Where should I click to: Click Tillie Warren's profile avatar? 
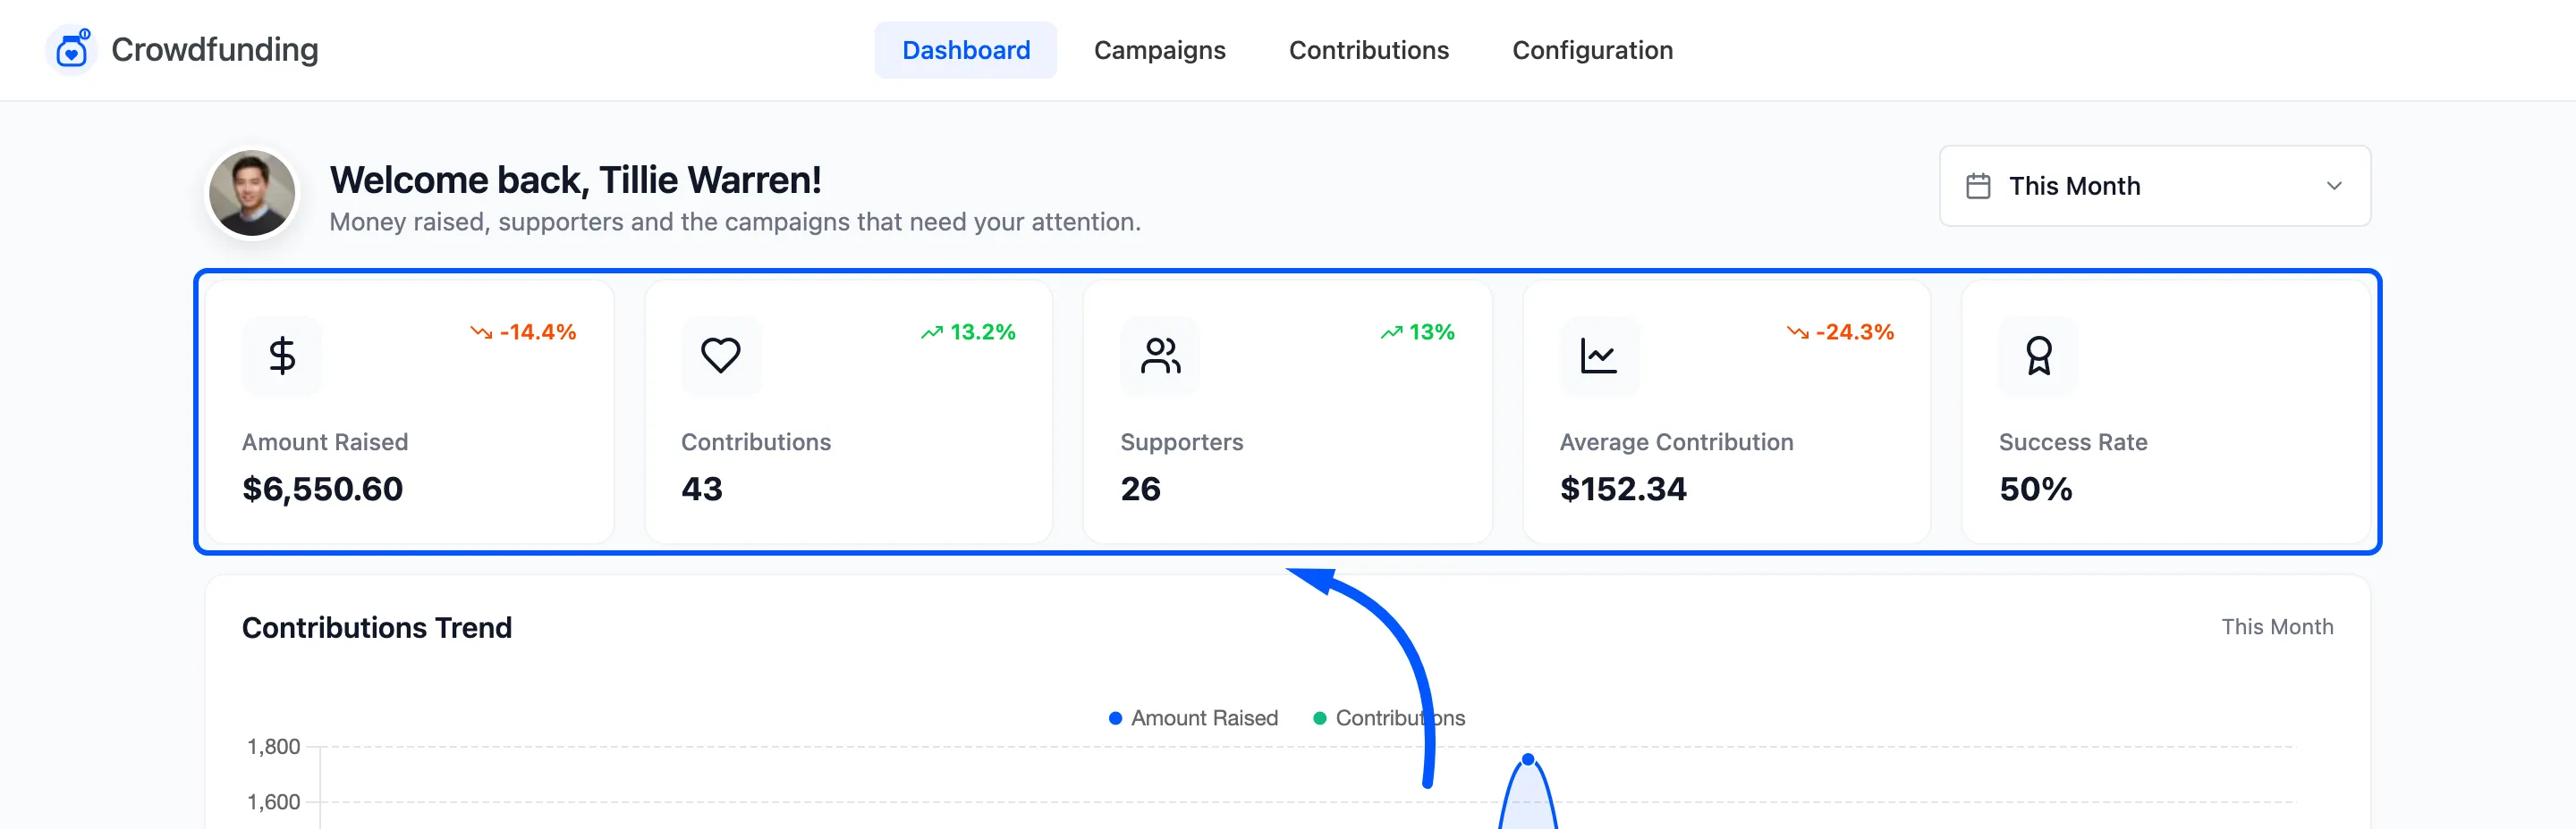pos(252,194)
